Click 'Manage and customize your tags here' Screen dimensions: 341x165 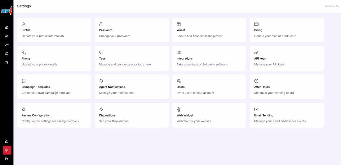coord(125,64)
